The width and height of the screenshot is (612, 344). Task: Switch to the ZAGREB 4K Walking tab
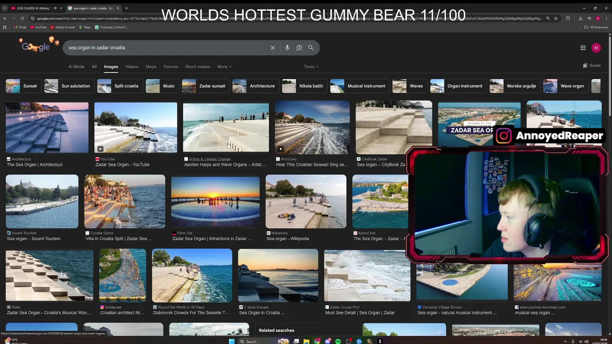click(x=33, y=8)
